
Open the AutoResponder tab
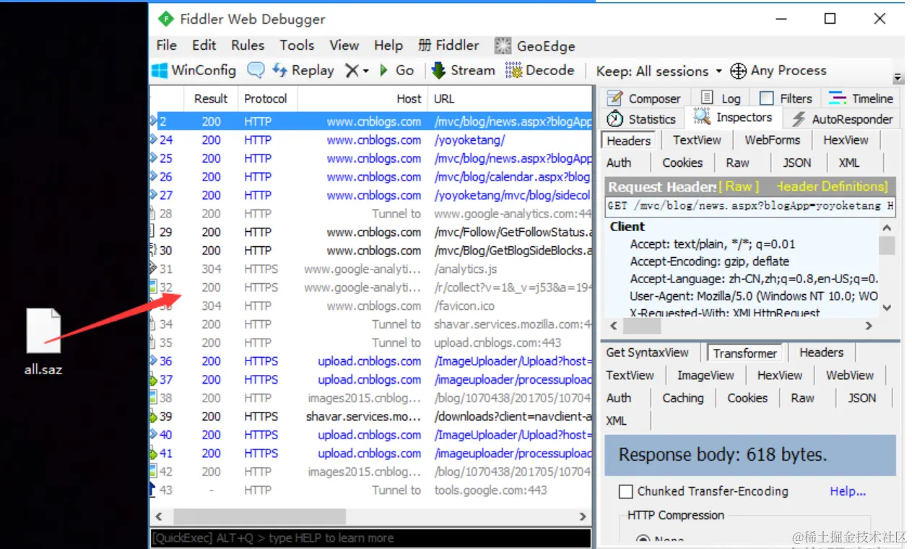[x=842, y=119]
